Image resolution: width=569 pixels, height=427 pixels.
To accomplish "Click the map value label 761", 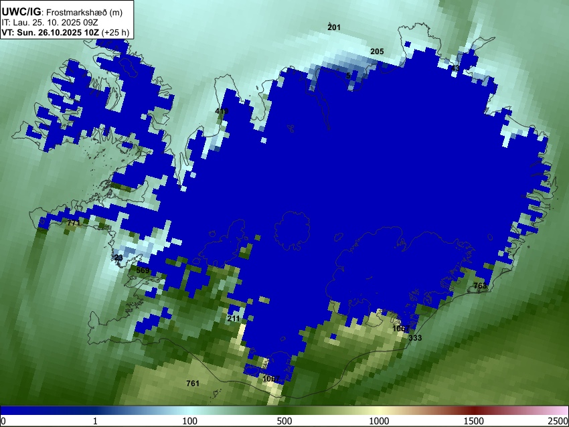I will 193,383.
